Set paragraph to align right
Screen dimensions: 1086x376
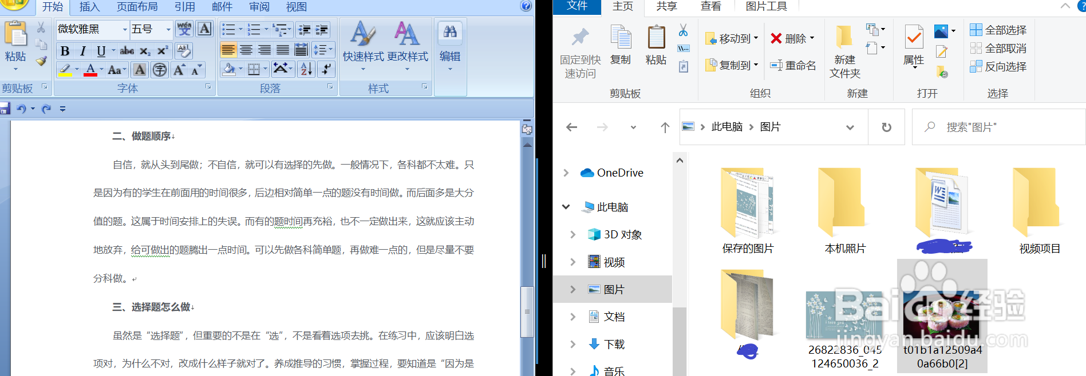pyautogui.click(x=264, y=50)
